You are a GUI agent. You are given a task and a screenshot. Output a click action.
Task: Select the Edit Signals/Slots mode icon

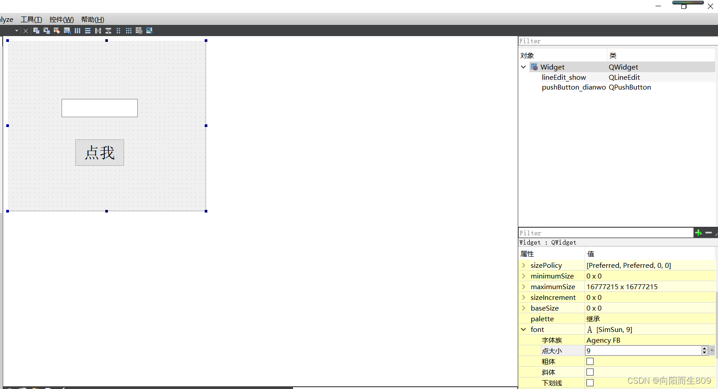tap(47, 31)
